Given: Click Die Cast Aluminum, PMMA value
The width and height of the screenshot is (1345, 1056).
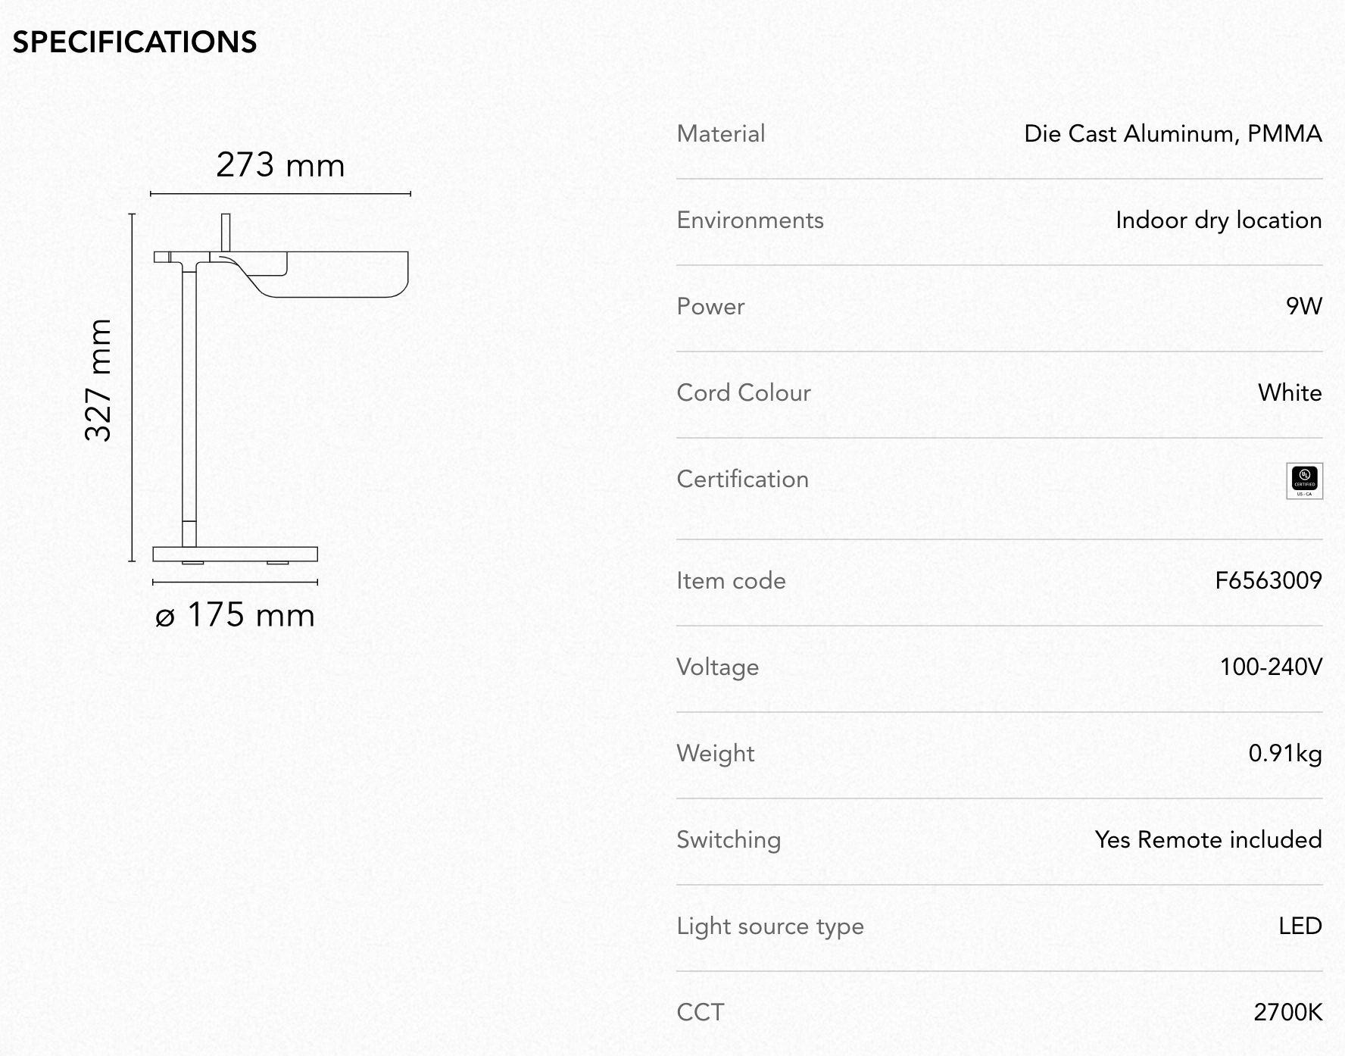Looking at the screenshot, I should pyautogui.click(x=1173, y=133).
